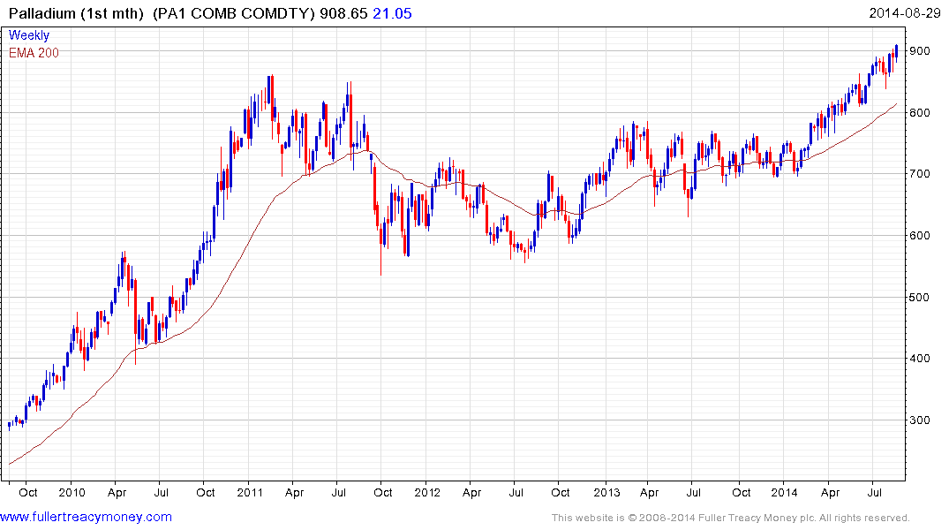Screen dimensions: 949x530
Task: Click the 'EMA 200' legend label
Action: pyautogui.click(x=34, y=53)
